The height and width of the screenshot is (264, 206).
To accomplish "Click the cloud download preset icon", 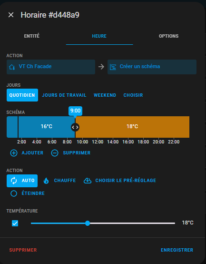I will [x=88, y=181].
